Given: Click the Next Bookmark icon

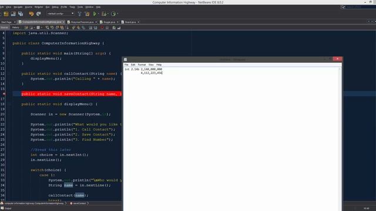Looking at the screenshot, I should pyautogui.click(x=78, y=28).
